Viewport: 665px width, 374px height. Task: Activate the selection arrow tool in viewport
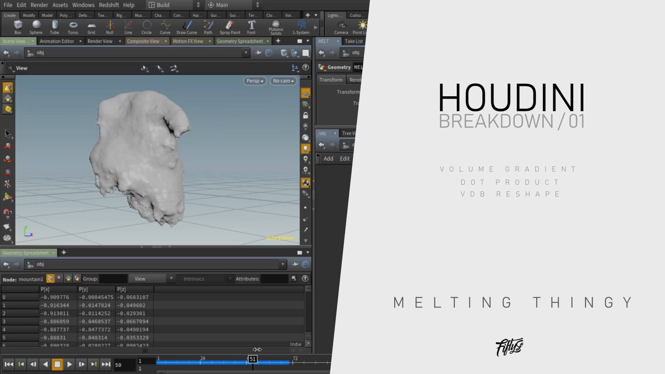pos(7,133)
